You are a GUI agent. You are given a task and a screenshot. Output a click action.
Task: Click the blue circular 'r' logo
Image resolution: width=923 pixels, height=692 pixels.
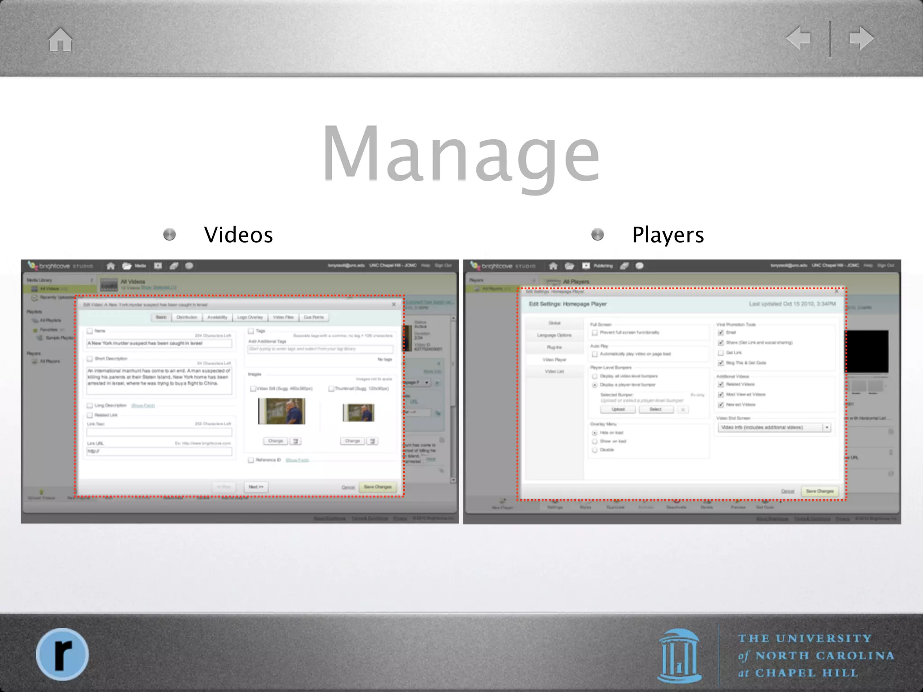[62, 654]
